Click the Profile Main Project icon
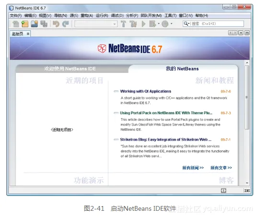Image resolution: width=258 pixels, height=218 pixels. coord(165,24)
